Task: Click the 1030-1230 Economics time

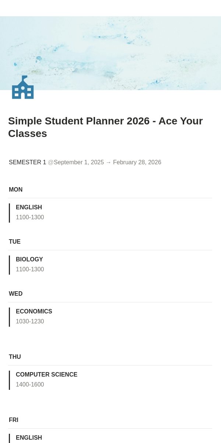Action: [x=30, y=322]
